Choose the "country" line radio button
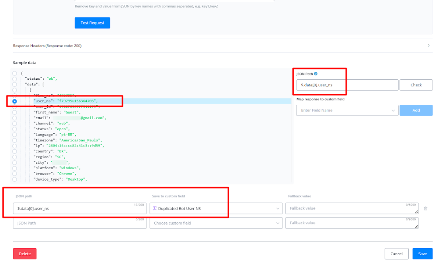 pyautogui.click(x=15, y=151)
